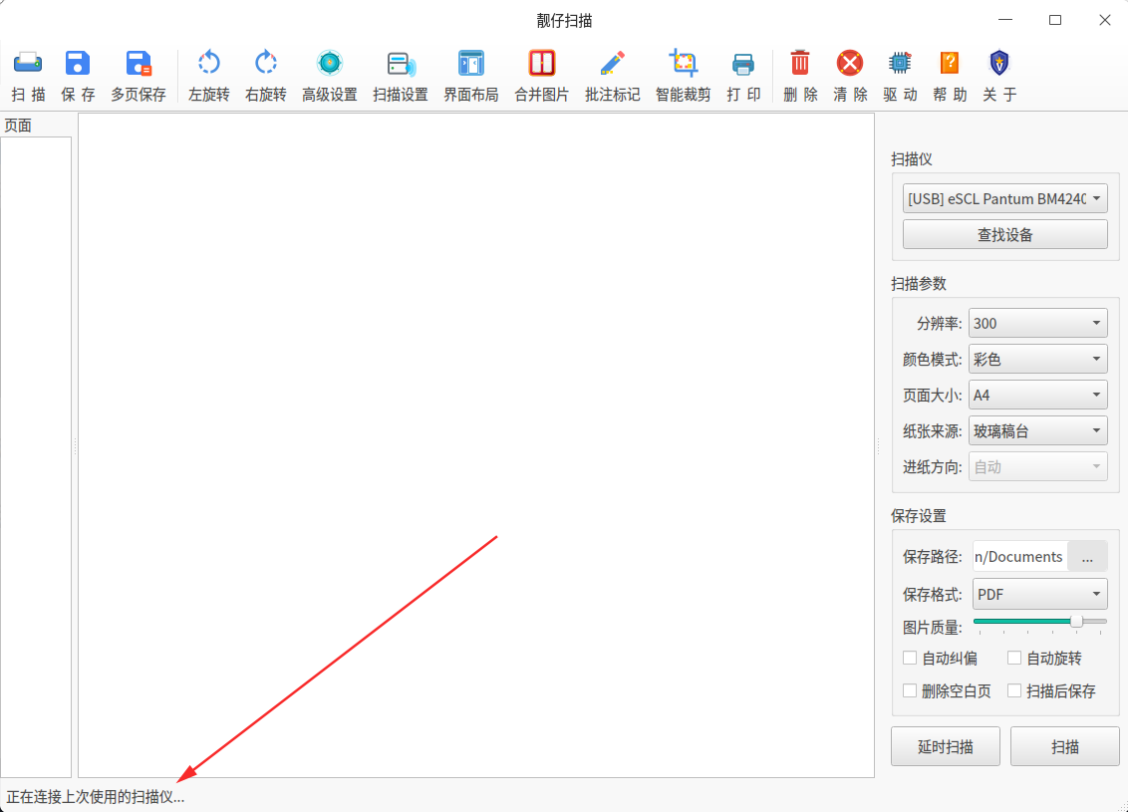Click the 查找设备 find device button
Viewport: 1128px width, 812px height.
[x=1005, y=234]
